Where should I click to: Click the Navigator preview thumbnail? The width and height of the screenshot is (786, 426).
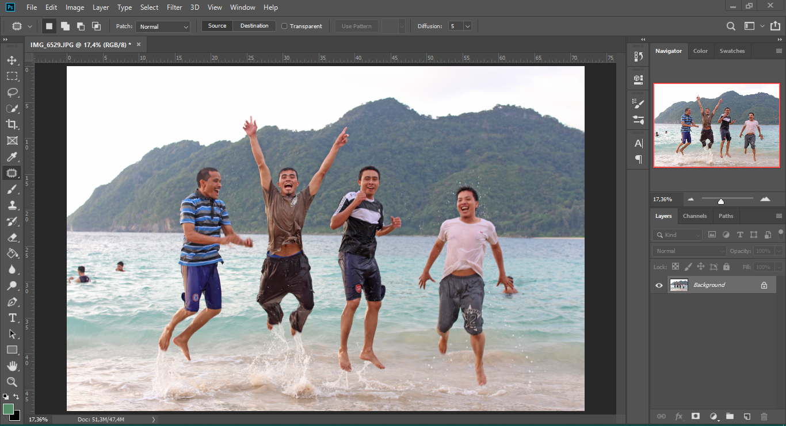716,125
